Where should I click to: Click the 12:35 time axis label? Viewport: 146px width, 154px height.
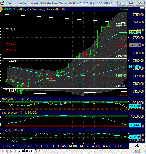11,146
